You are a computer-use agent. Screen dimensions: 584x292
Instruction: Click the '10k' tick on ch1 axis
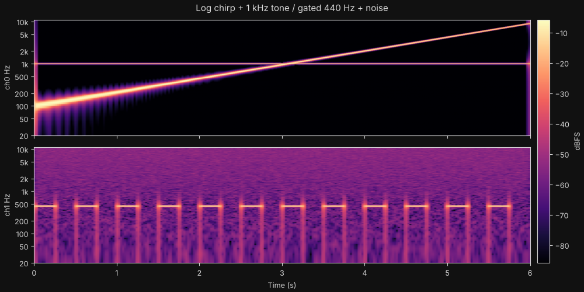click(x=23, y=150)
